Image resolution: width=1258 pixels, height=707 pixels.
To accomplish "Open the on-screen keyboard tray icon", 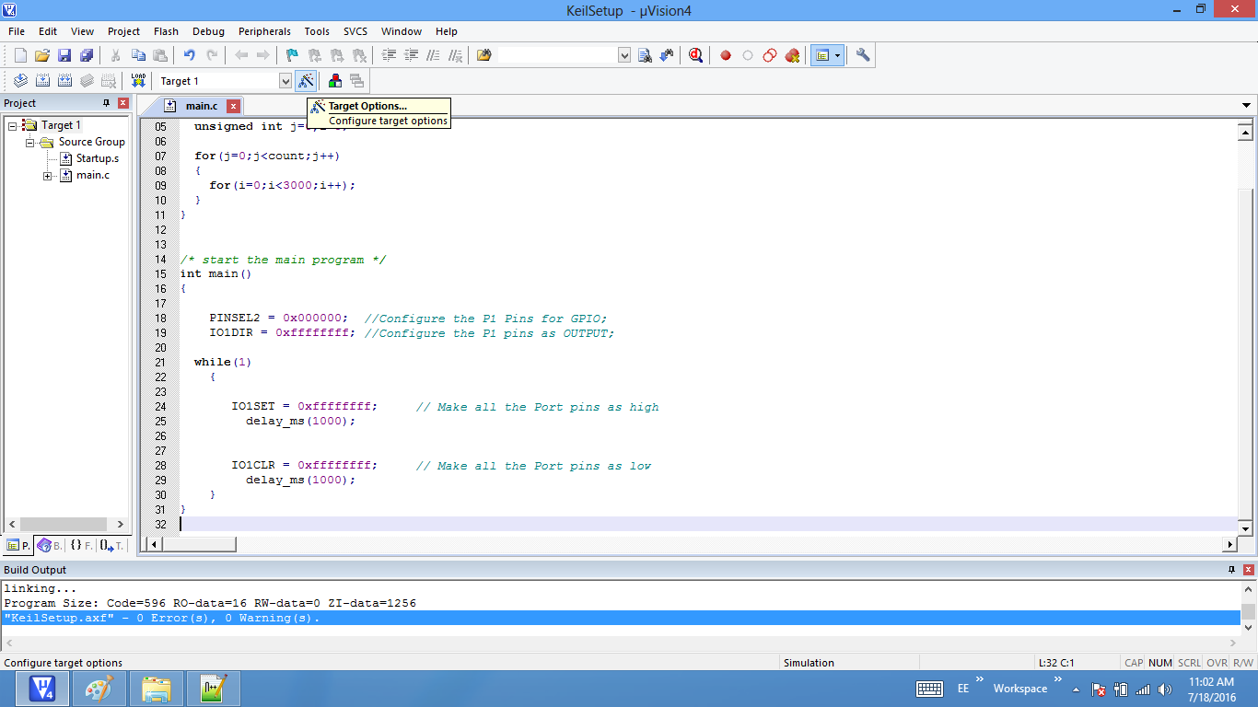I will [929, 689].
